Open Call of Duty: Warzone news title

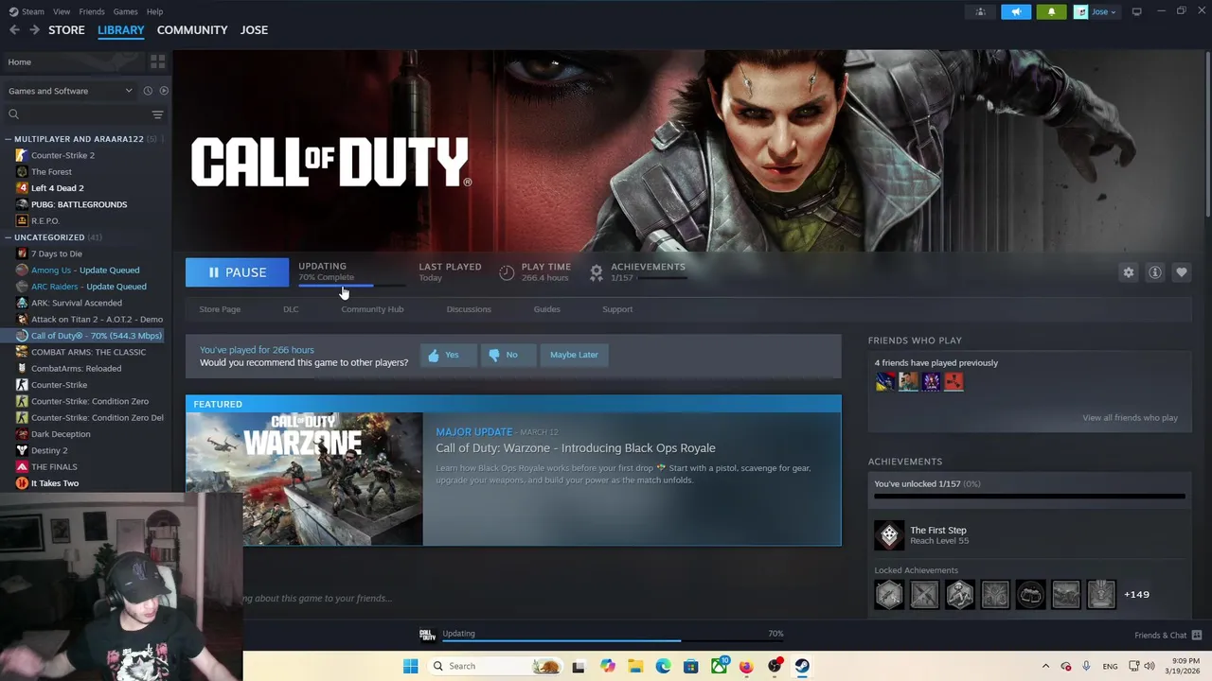pos(575,448)
